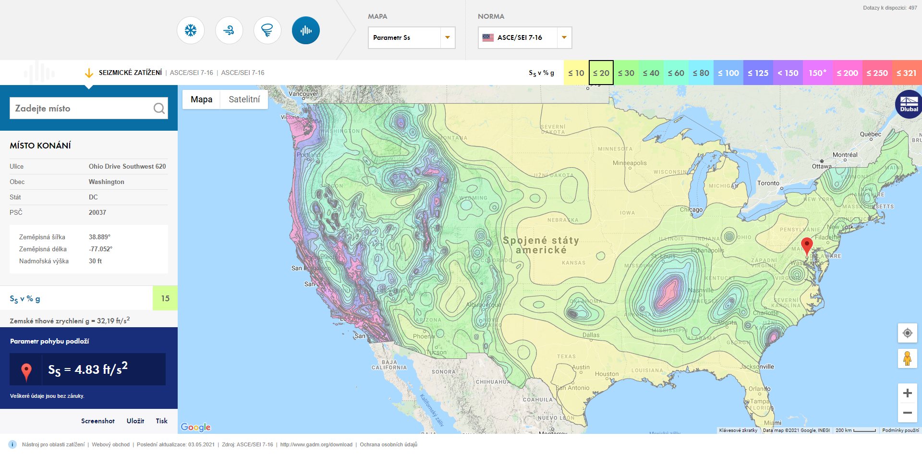Select the ≤ 100 legend swatch

(728, 73)
